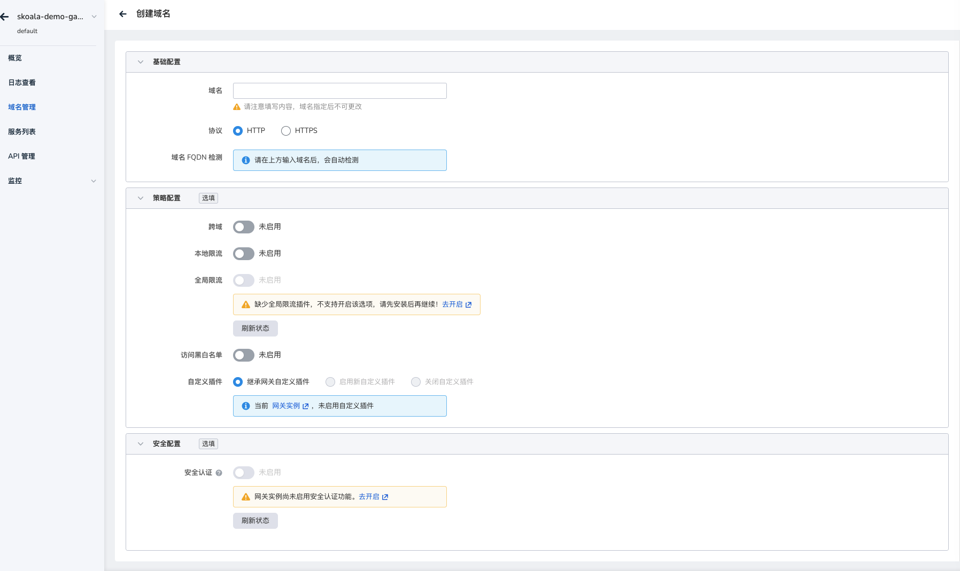Screen dimensions: 960x571
Task: Click info icon in 域名 FQDN 检测 box
Action: click(x=246, y=160)
